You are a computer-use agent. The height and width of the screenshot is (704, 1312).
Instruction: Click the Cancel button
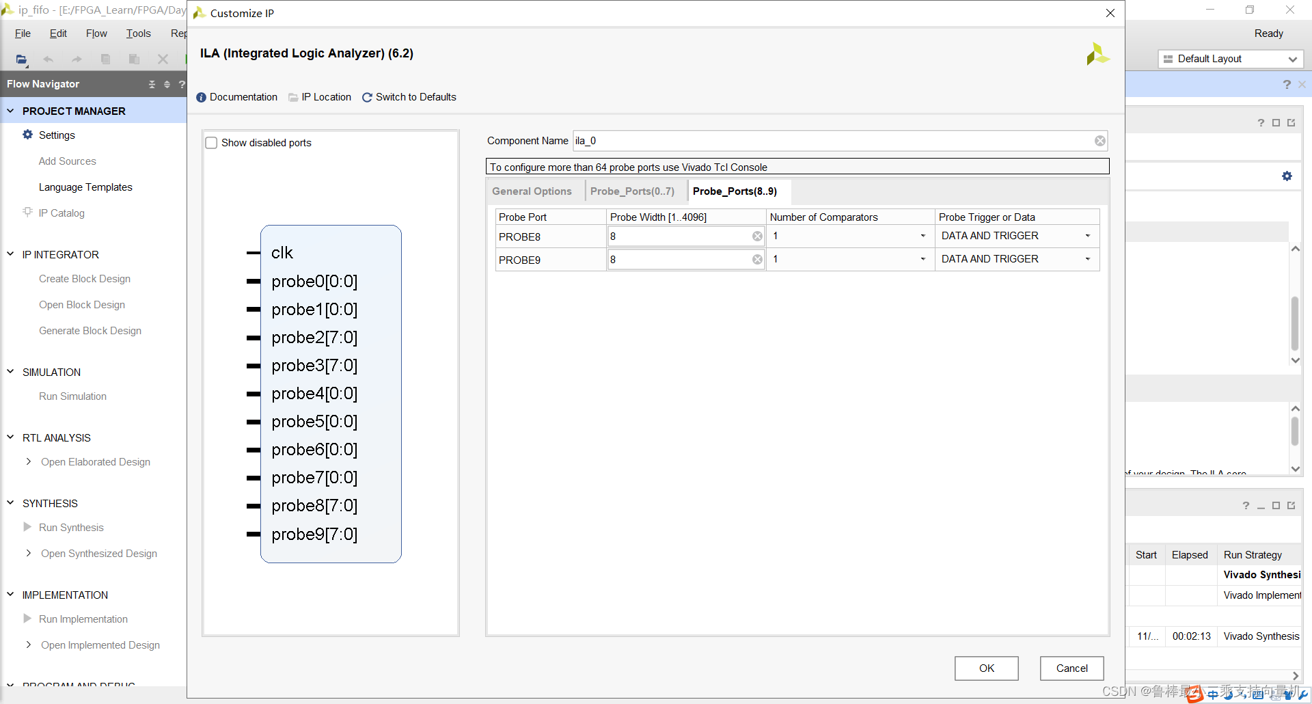pos(1072,668)
